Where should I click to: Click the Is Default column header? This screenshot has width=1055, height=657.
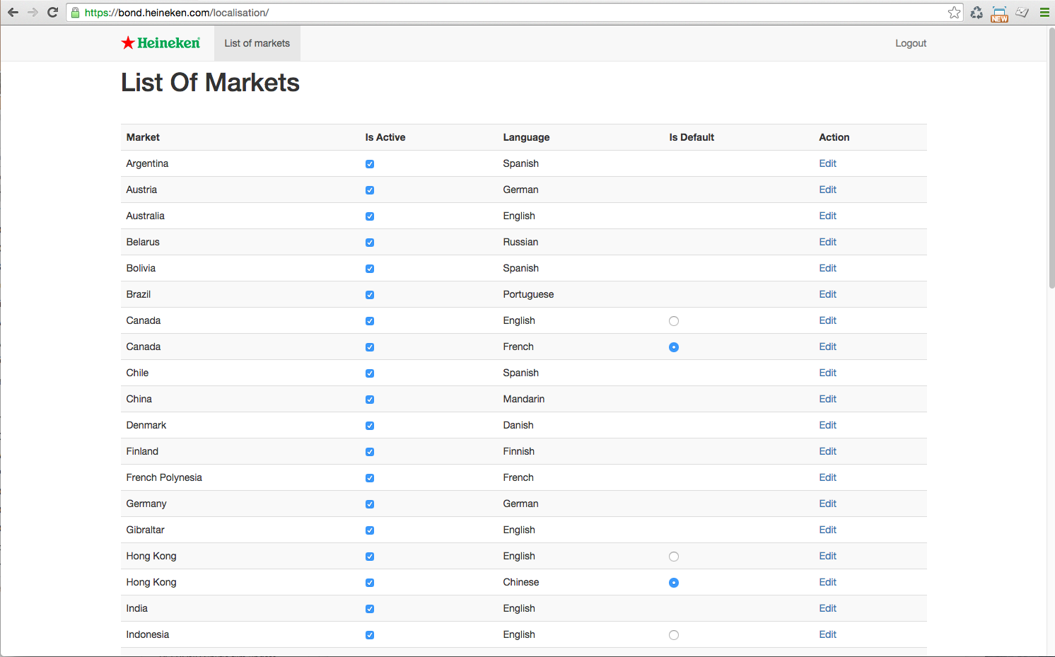pos(692,137)
